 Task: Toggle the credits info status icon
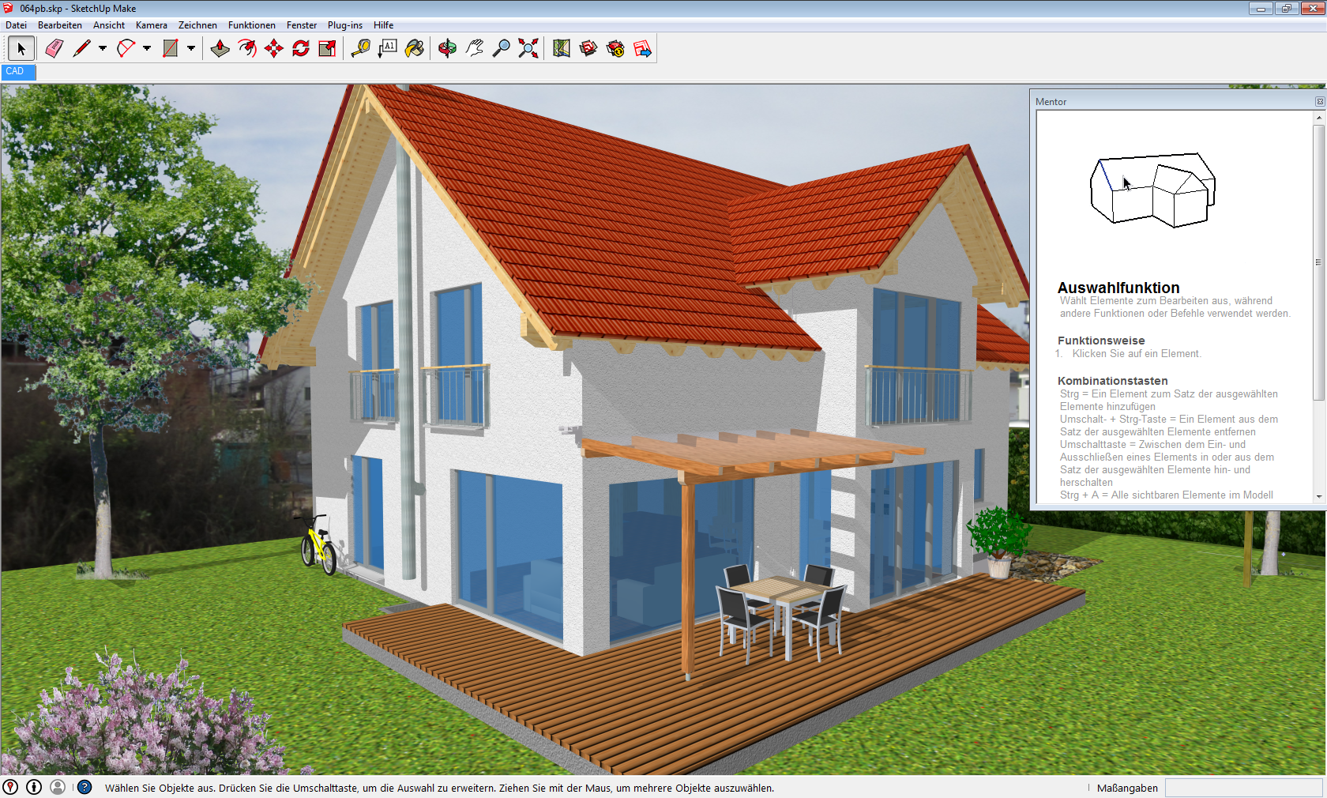(x=34, y=787)
